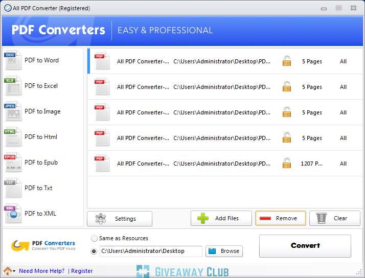Open the Register link
Image resolution: width=365 pixels, height=278 pixels.
pyautogui.click(x=82, y=271)
